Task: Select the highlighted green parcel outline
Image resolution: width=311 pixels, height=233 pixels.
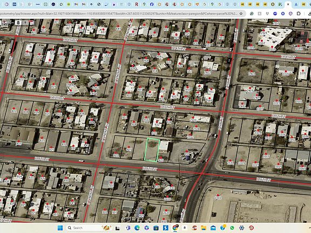Action: click(152, 149)
